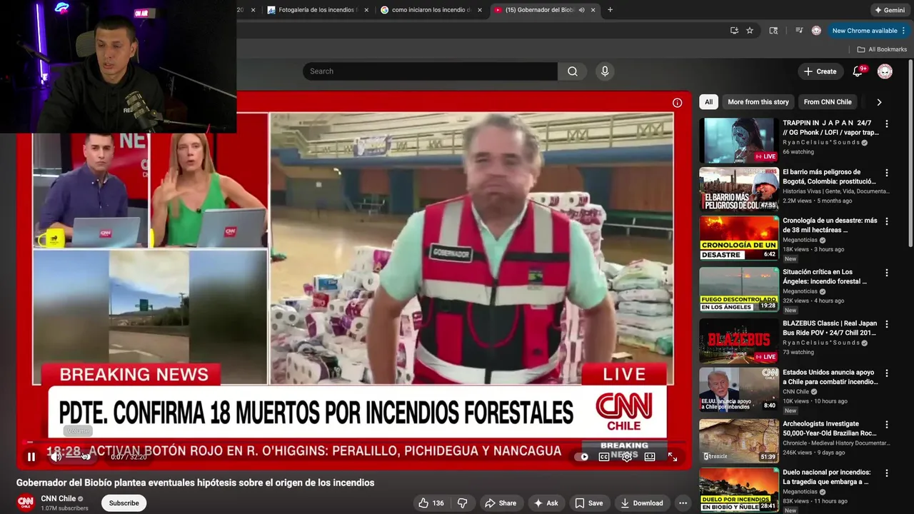The width and height of the screenshot is (914, 514).
Task: Open options for Situación crítica en Los Ángeles
Action: (x=887, y=273)
